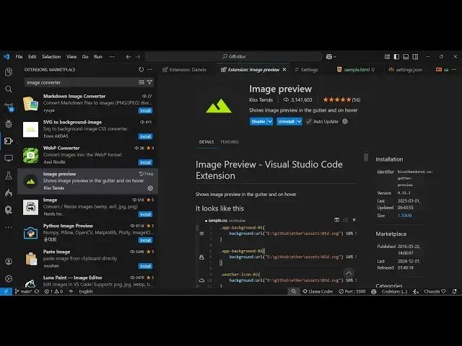Install Python Image Preview extension
Viewport: 462px width, 346px height.
click(x=146, y=240)
